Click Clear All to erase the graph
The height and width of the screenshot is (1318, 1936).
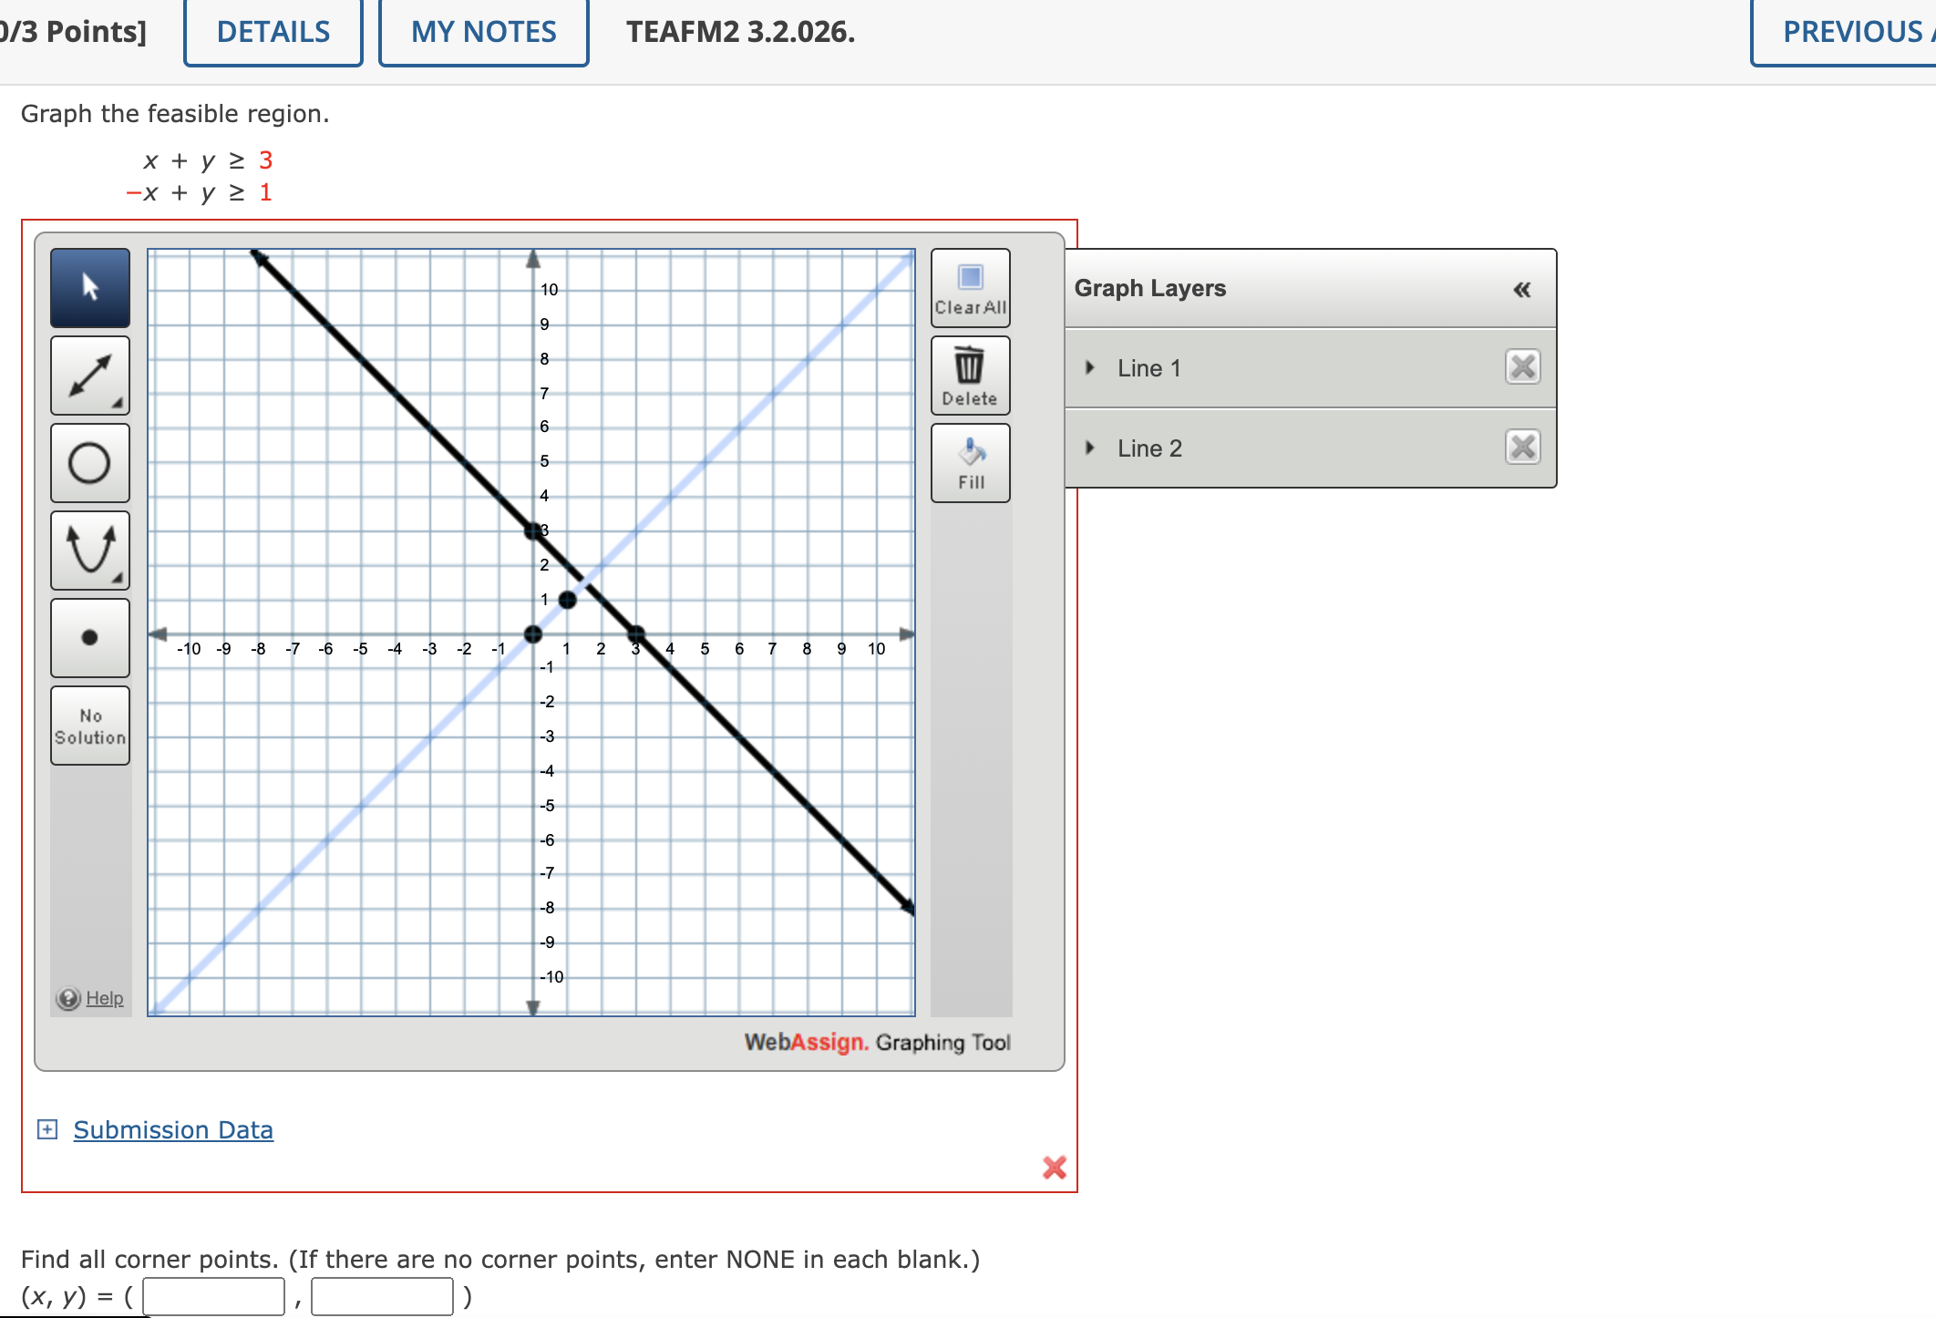click(x=969, y=287)
